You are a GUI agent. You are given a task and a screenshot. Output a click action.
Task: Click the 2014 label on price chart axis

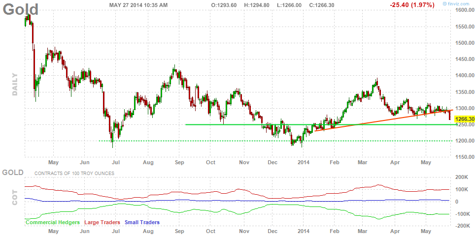304,163
